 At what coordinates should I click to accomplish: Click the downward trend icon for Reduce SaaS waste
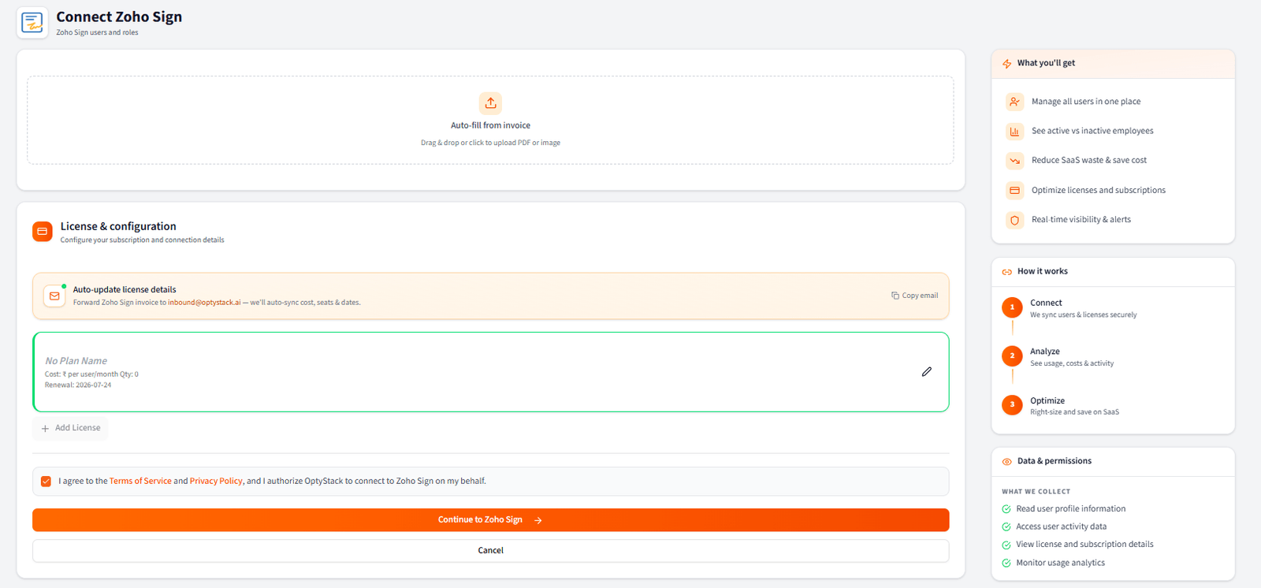tap(1014, 161)
